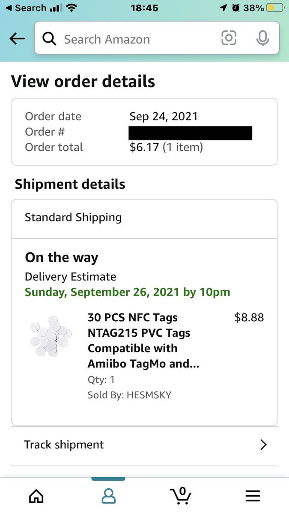Viewport: 289px width, 514px height.
Task: Tap the $8.88 item price
Action: (x=249, y=317)
